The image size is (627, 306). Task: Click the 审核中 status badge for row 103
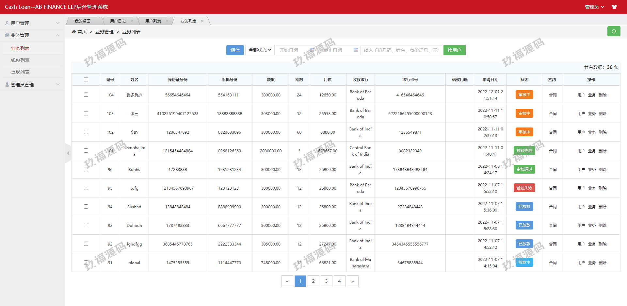524,113
